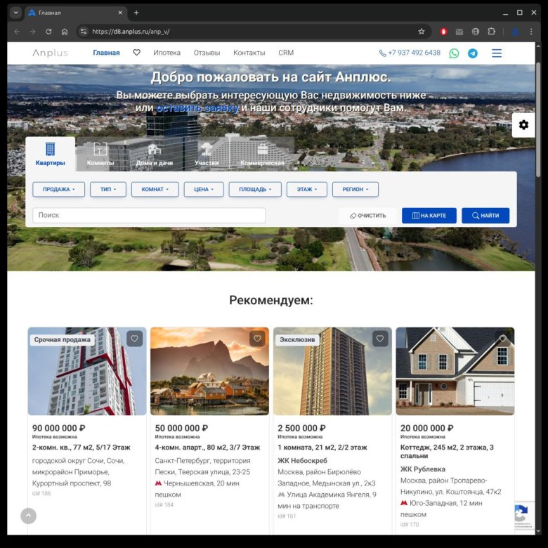This screenshot has height=548, width=548.
Task: Click the scroll-to-top arrow button
Action: click(x=28, y=516)
